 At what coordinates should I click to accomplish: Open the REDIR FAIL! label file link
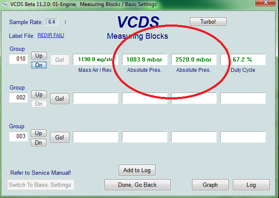pos(51,35)
